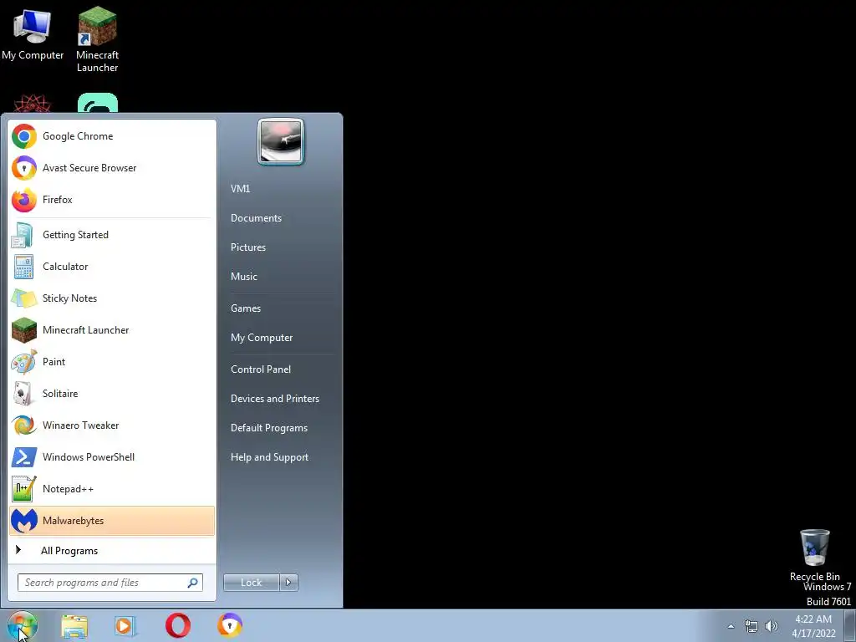Open Windows Media Player taskbar icon
The width and height of the screenshot is (856, 642).
tap(125, 625)
